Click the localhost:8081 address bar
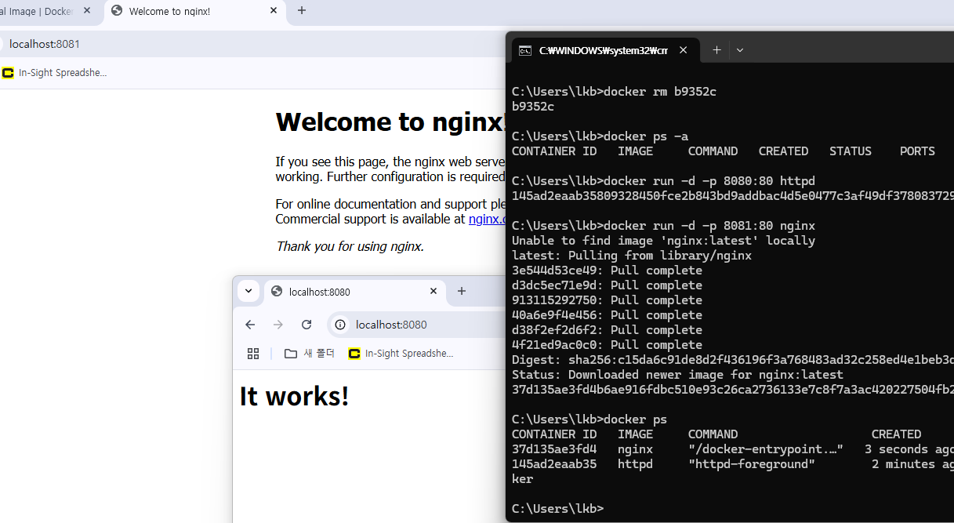 (x=251, y=44)
